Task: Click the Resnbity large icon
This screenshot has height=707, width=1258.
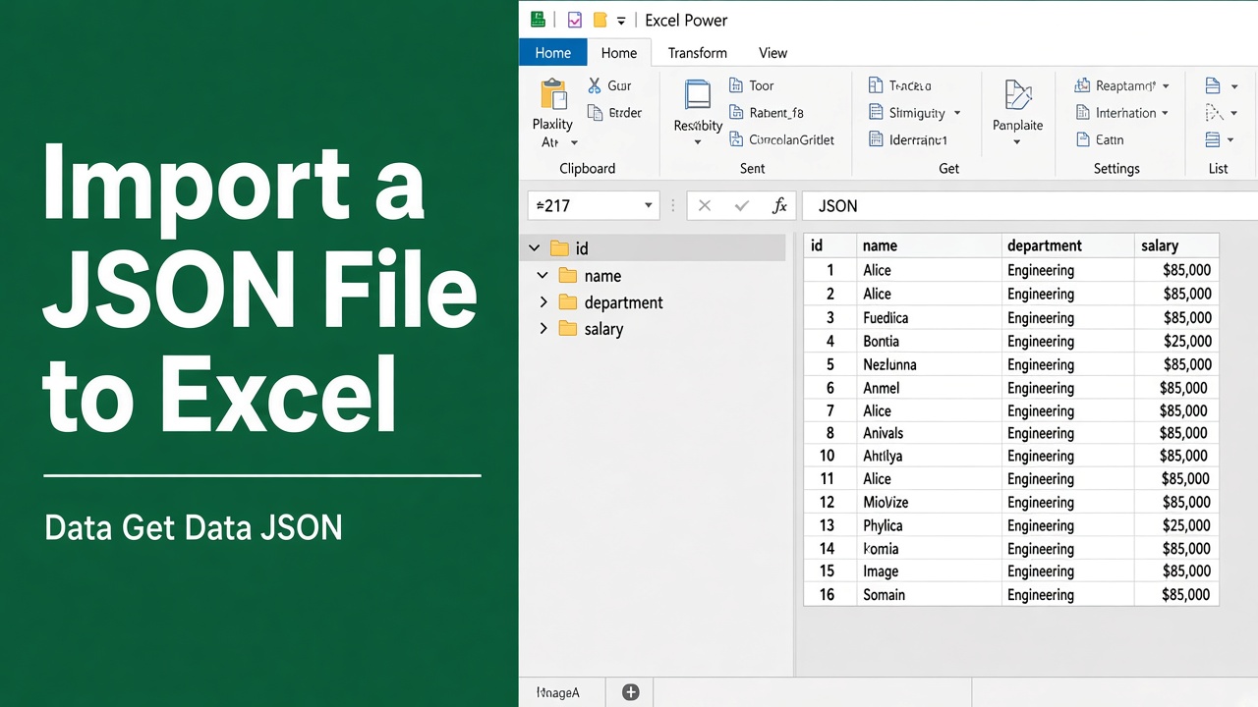Action: coord(698,94)
